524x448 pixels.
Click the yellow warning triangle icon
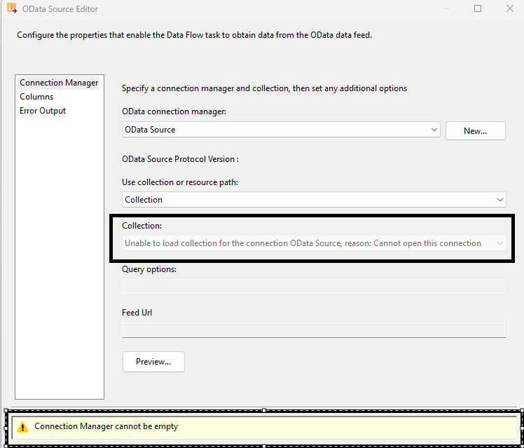click(x=23, y=426)
